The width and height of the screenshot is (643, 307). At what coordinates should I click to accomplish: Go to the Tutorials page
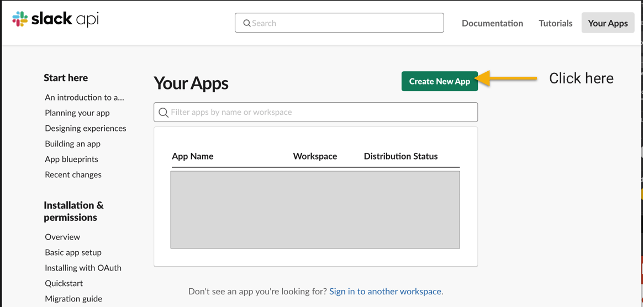click(x=555, y=23)
